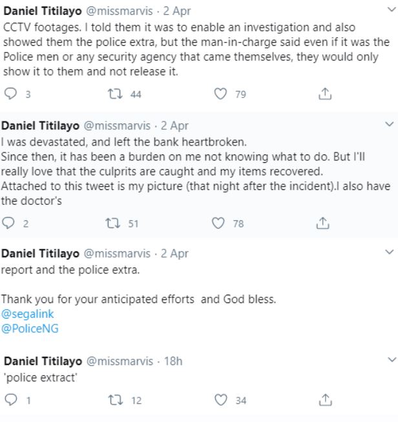Reply to the CCTV footages tweet
The width and height of the screenshot is (398, 422).
(x=11, y=94)
